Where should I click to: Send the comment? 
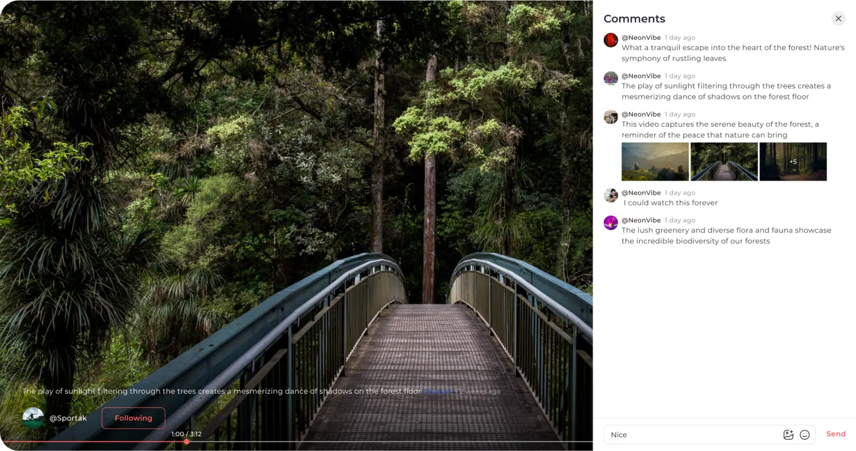(836, 434)
